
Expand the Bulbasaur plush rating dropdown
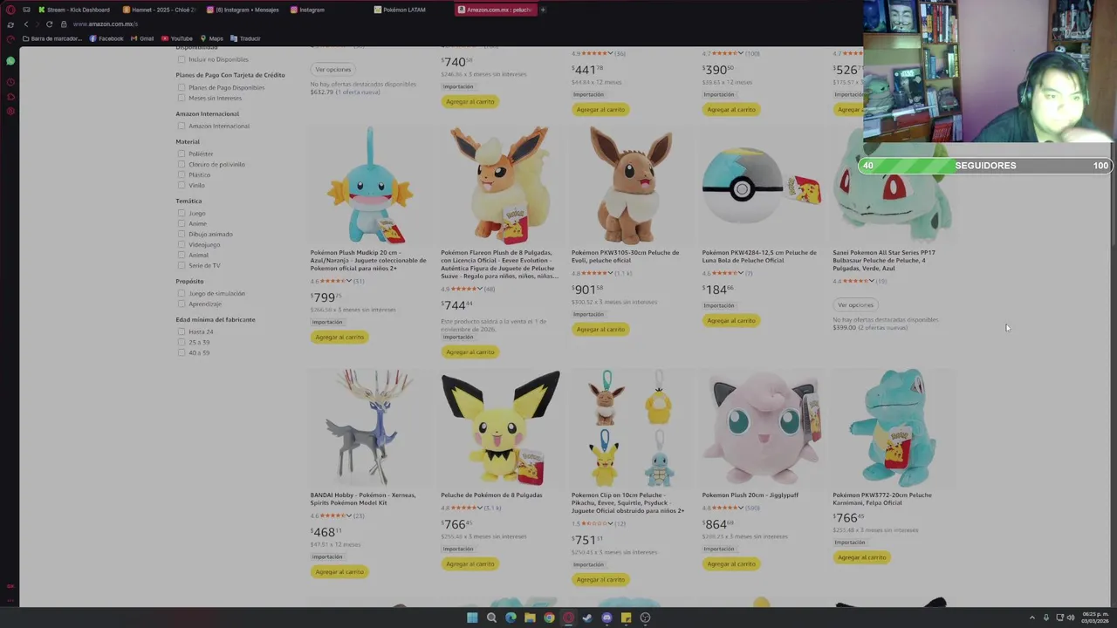pos(872,281)
